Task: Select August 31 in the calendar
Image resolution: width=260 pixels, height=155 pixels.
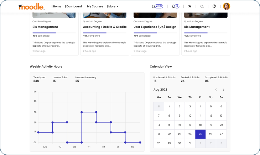Action: pos(190,143)
